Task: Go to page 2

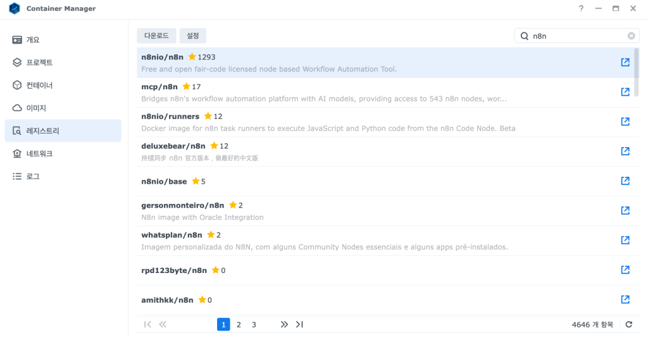Action: [239, 324]
